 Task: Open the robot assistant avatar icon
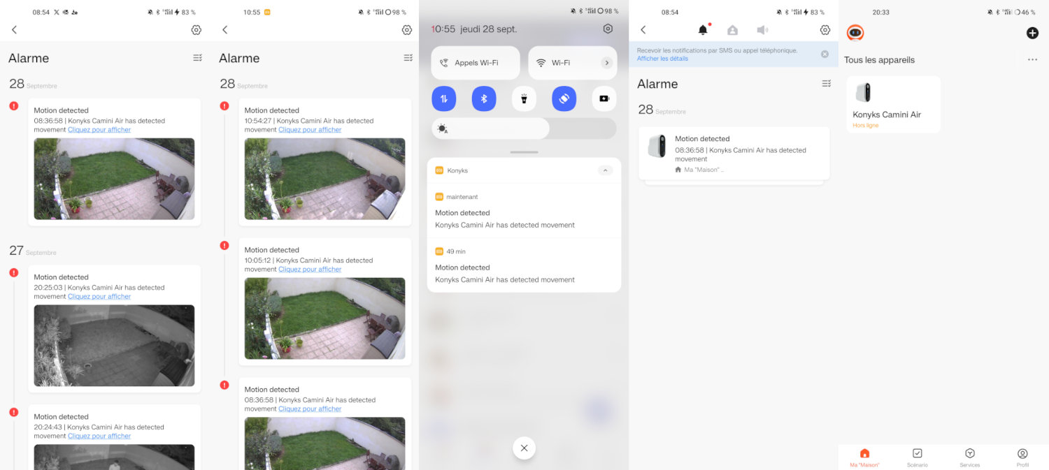[855, 33]
